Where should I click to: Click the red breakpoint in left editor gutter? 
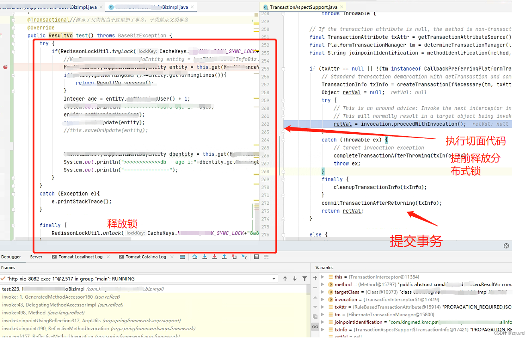tap(5, 67)
